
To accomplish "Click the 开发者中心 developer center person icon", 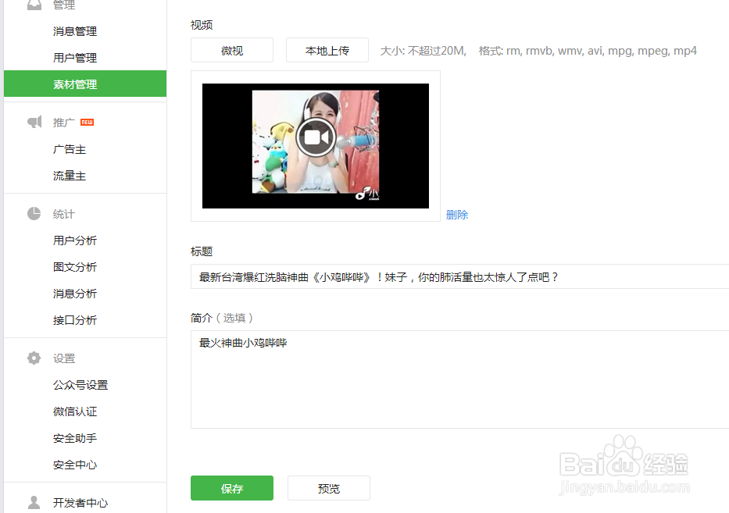I will pos(34,504).
